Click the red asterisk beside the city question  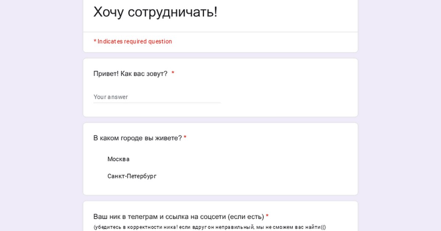[x=185, y=138]
